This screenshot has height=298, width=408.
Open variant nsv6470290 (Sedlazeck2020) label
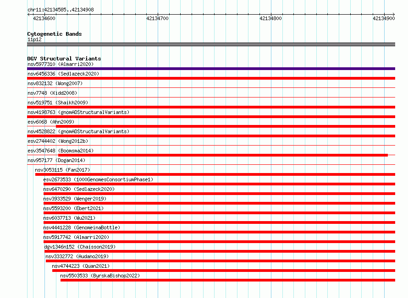pos(79,189)
